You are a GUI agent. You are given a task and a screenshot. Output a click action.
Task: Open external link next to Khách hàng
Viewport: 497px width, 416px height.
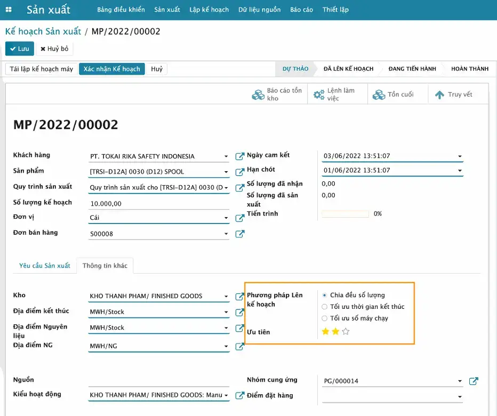pos(240,156)
